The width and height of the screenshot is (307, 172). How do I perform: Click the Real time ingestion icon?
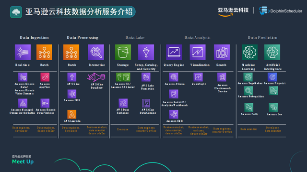[x=23, y=52]
